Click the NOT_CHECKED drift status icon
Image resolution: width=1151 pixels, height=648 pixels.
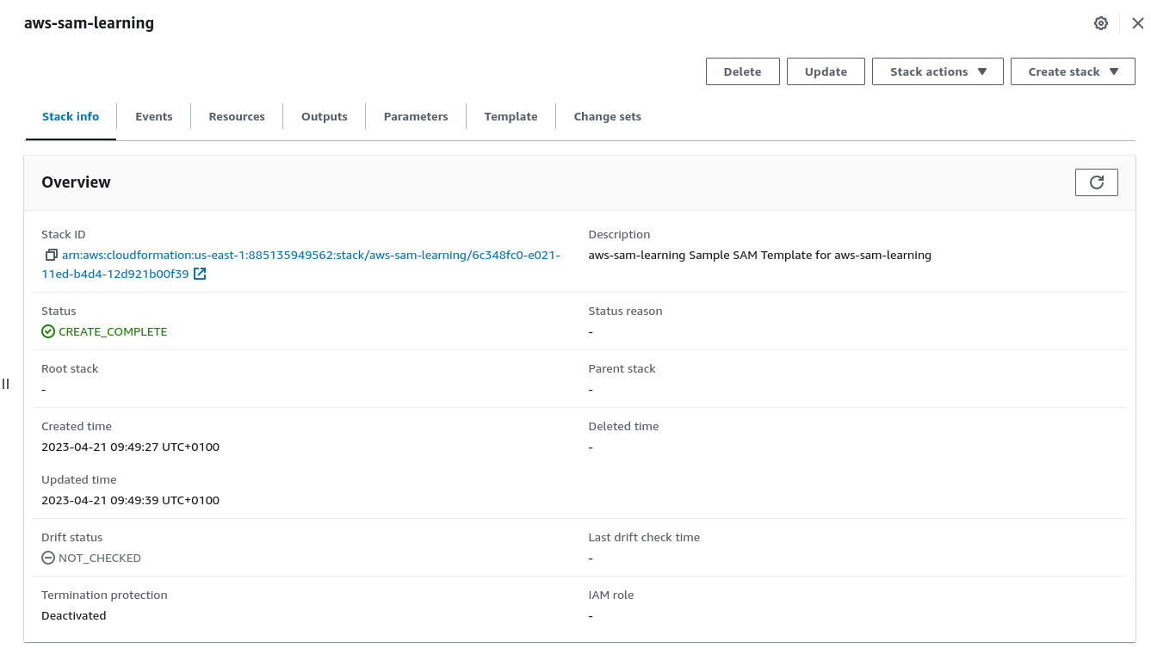48,559
